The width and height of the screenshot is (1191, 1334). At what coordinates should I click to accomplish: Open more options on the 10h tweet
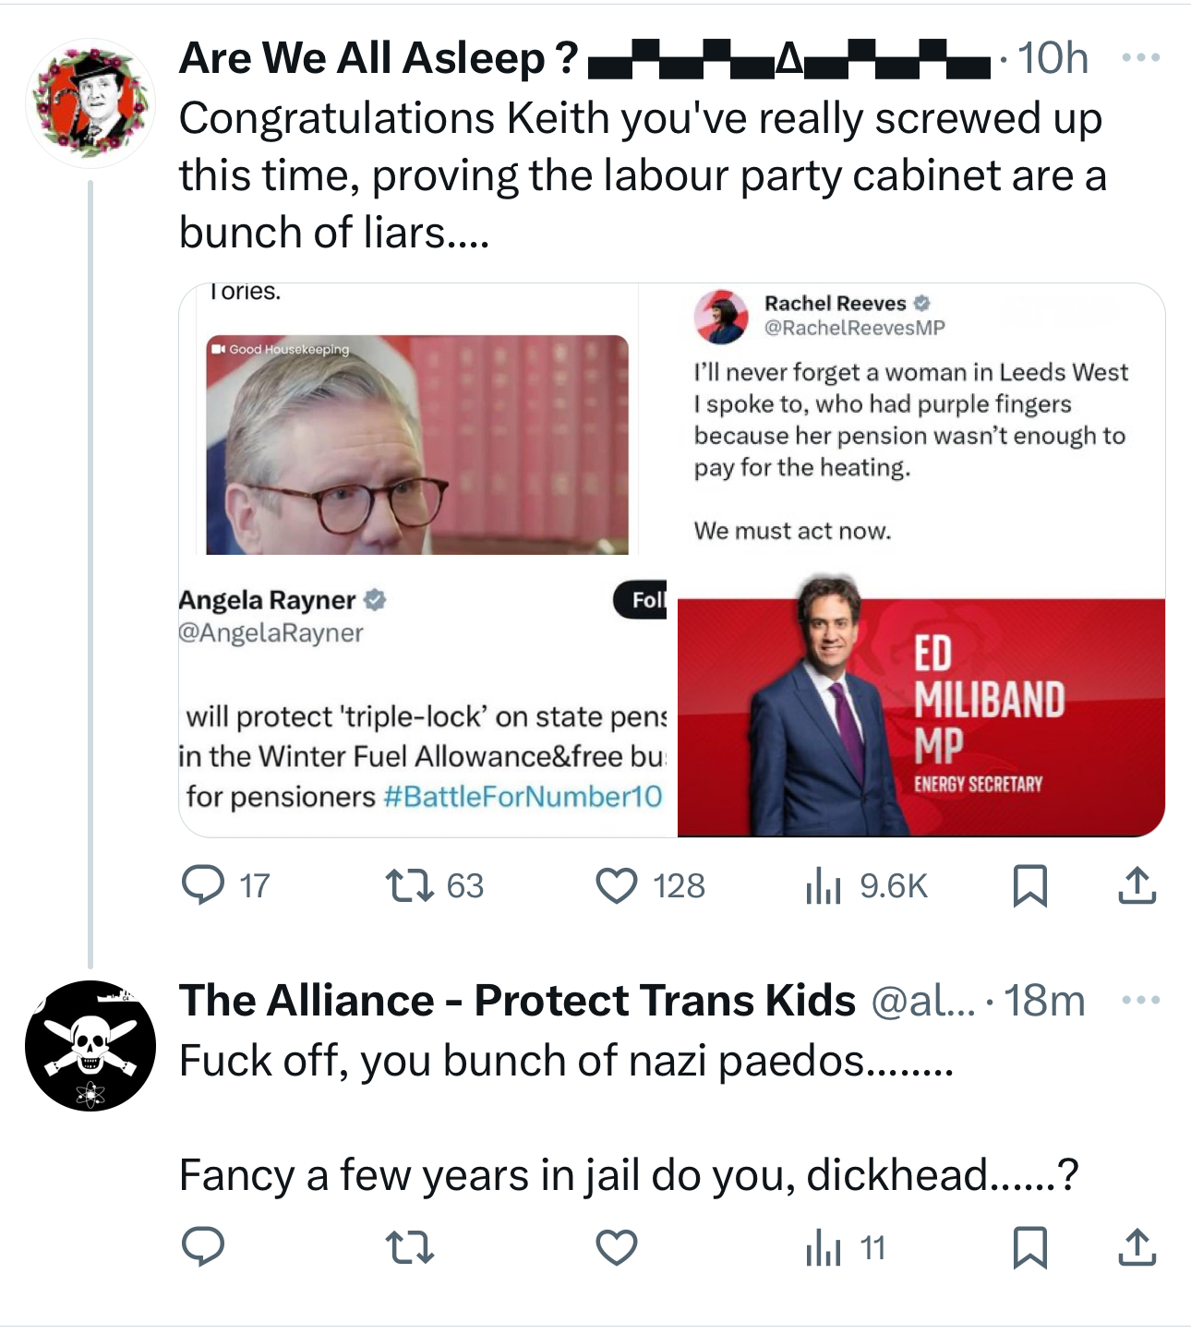pyautogui.click(x=1140, y=58)
